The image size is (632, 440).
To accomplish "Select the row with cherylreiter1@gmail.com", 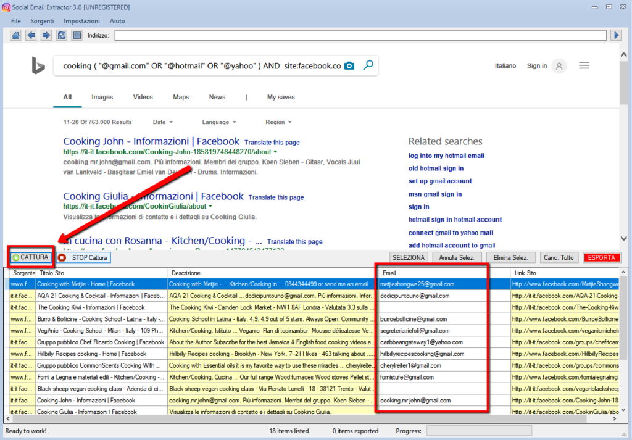I will coord(314,366).
